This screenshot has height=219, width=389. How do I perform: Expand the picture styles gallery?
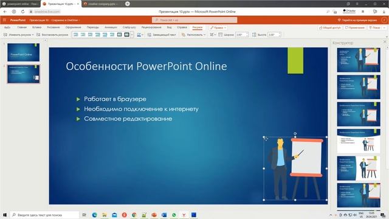[x=132, y=35]
